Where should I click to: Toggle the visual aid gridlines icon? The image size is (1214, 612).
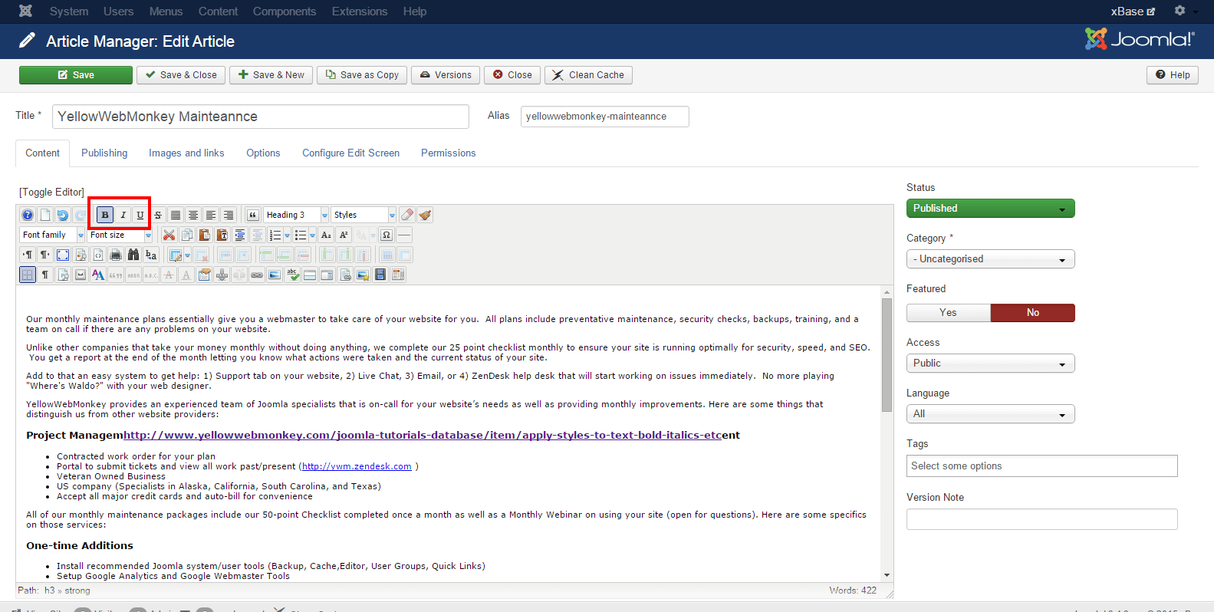pos(28,275)
